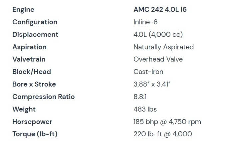Screen dimensions: 247x150
Task: Select the "Displacement" row label
Action: coord(35,35)
